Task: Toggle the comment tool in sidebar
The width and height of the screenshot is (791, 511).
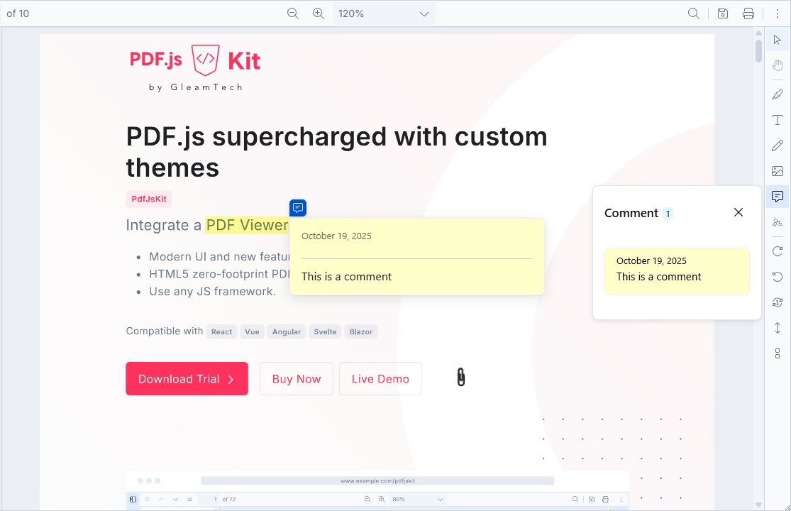Action: point(778,196)
